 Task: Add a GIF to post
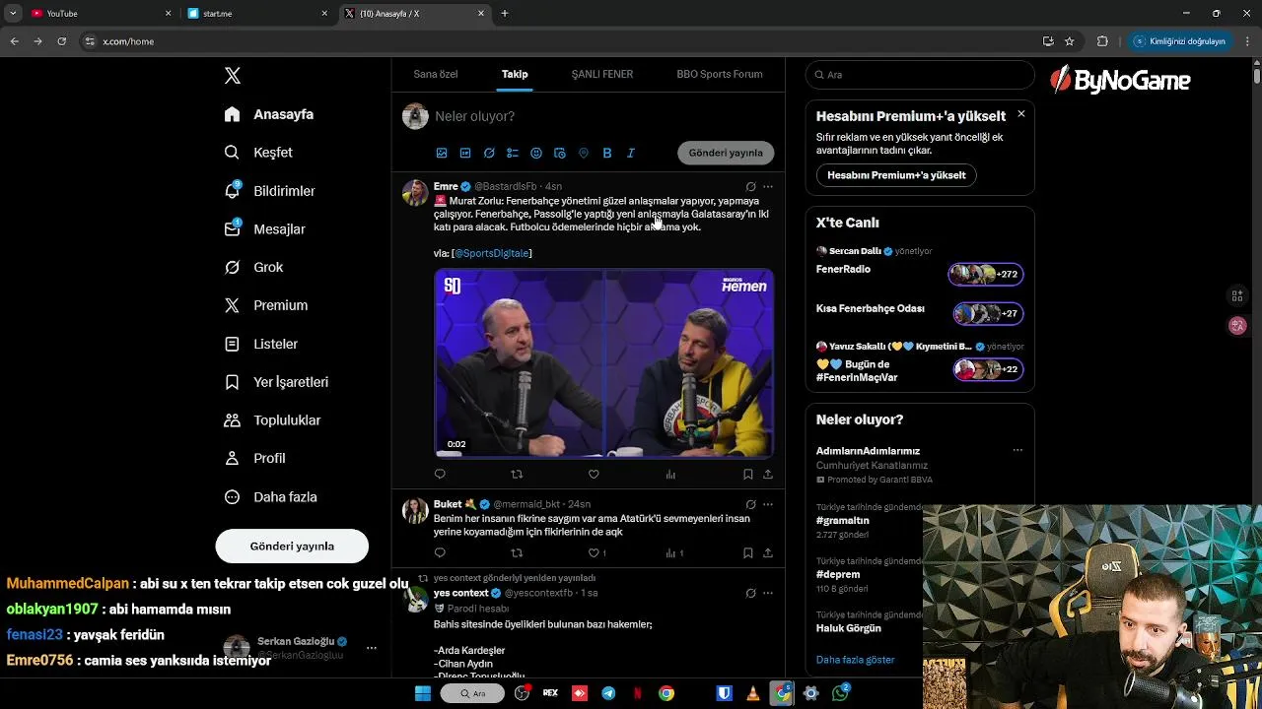point(465,153)
